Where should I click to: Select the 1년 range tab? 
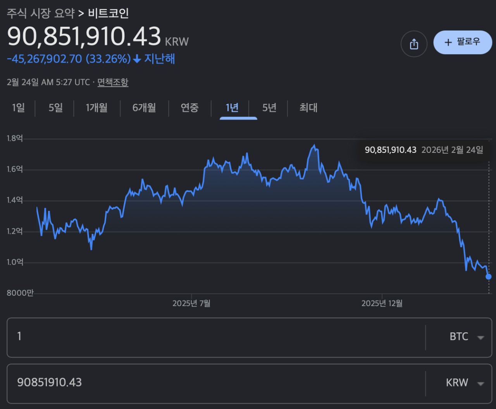pyautogui.click(x=232, y=108)
